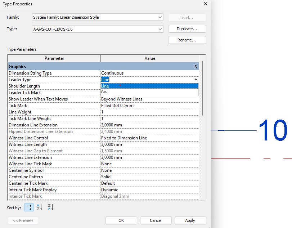
Task: Collapse the Graphics parameter group
Action: [196, 67]
